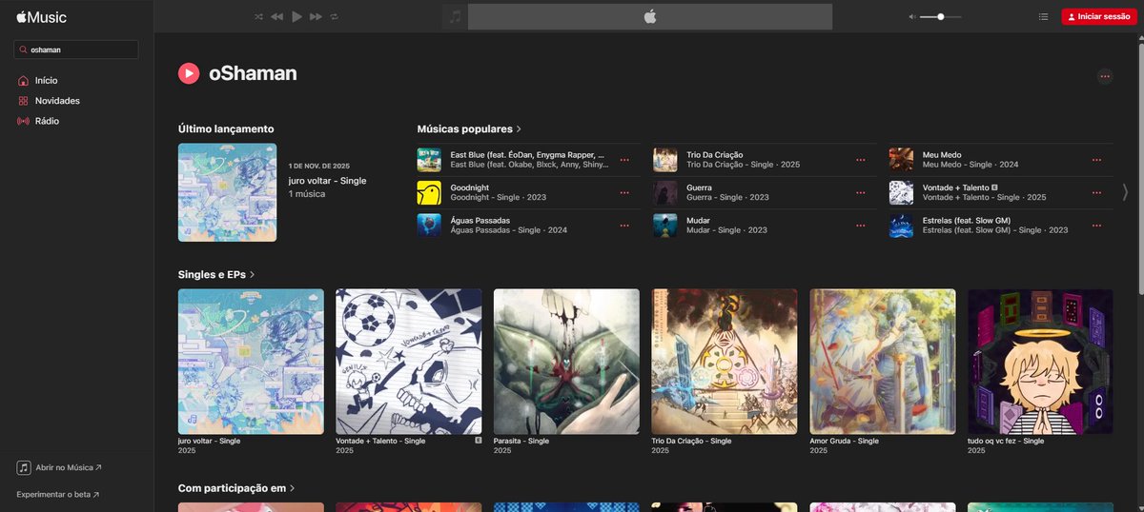
Task: Click the Guerra song title text
Action: coord(699,187)
